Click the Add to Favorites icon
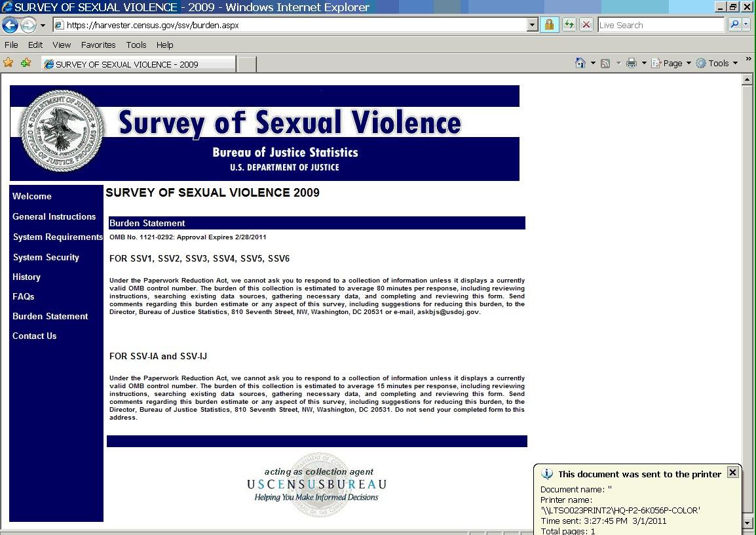Viewport: 756px width, 535px height. pos(26,63)
